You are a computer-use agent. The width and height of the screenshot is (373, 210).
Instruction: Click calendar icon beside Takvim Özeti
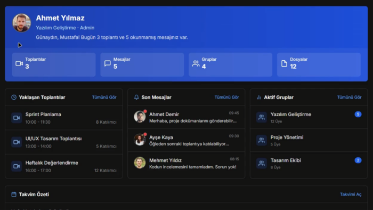click(14, 195)
